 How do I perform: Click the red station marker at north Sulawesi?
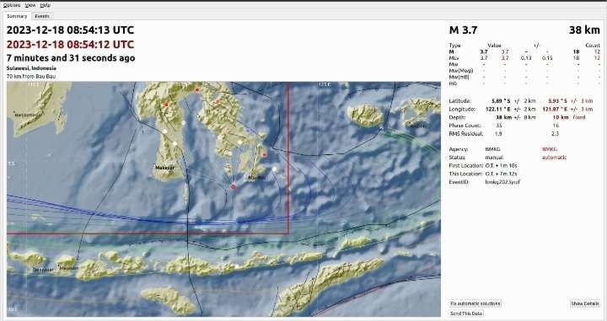(197, 90)
